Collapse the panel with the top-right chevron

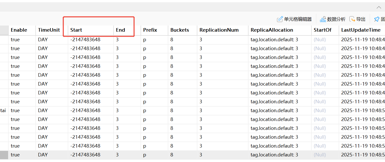(379, 7)
